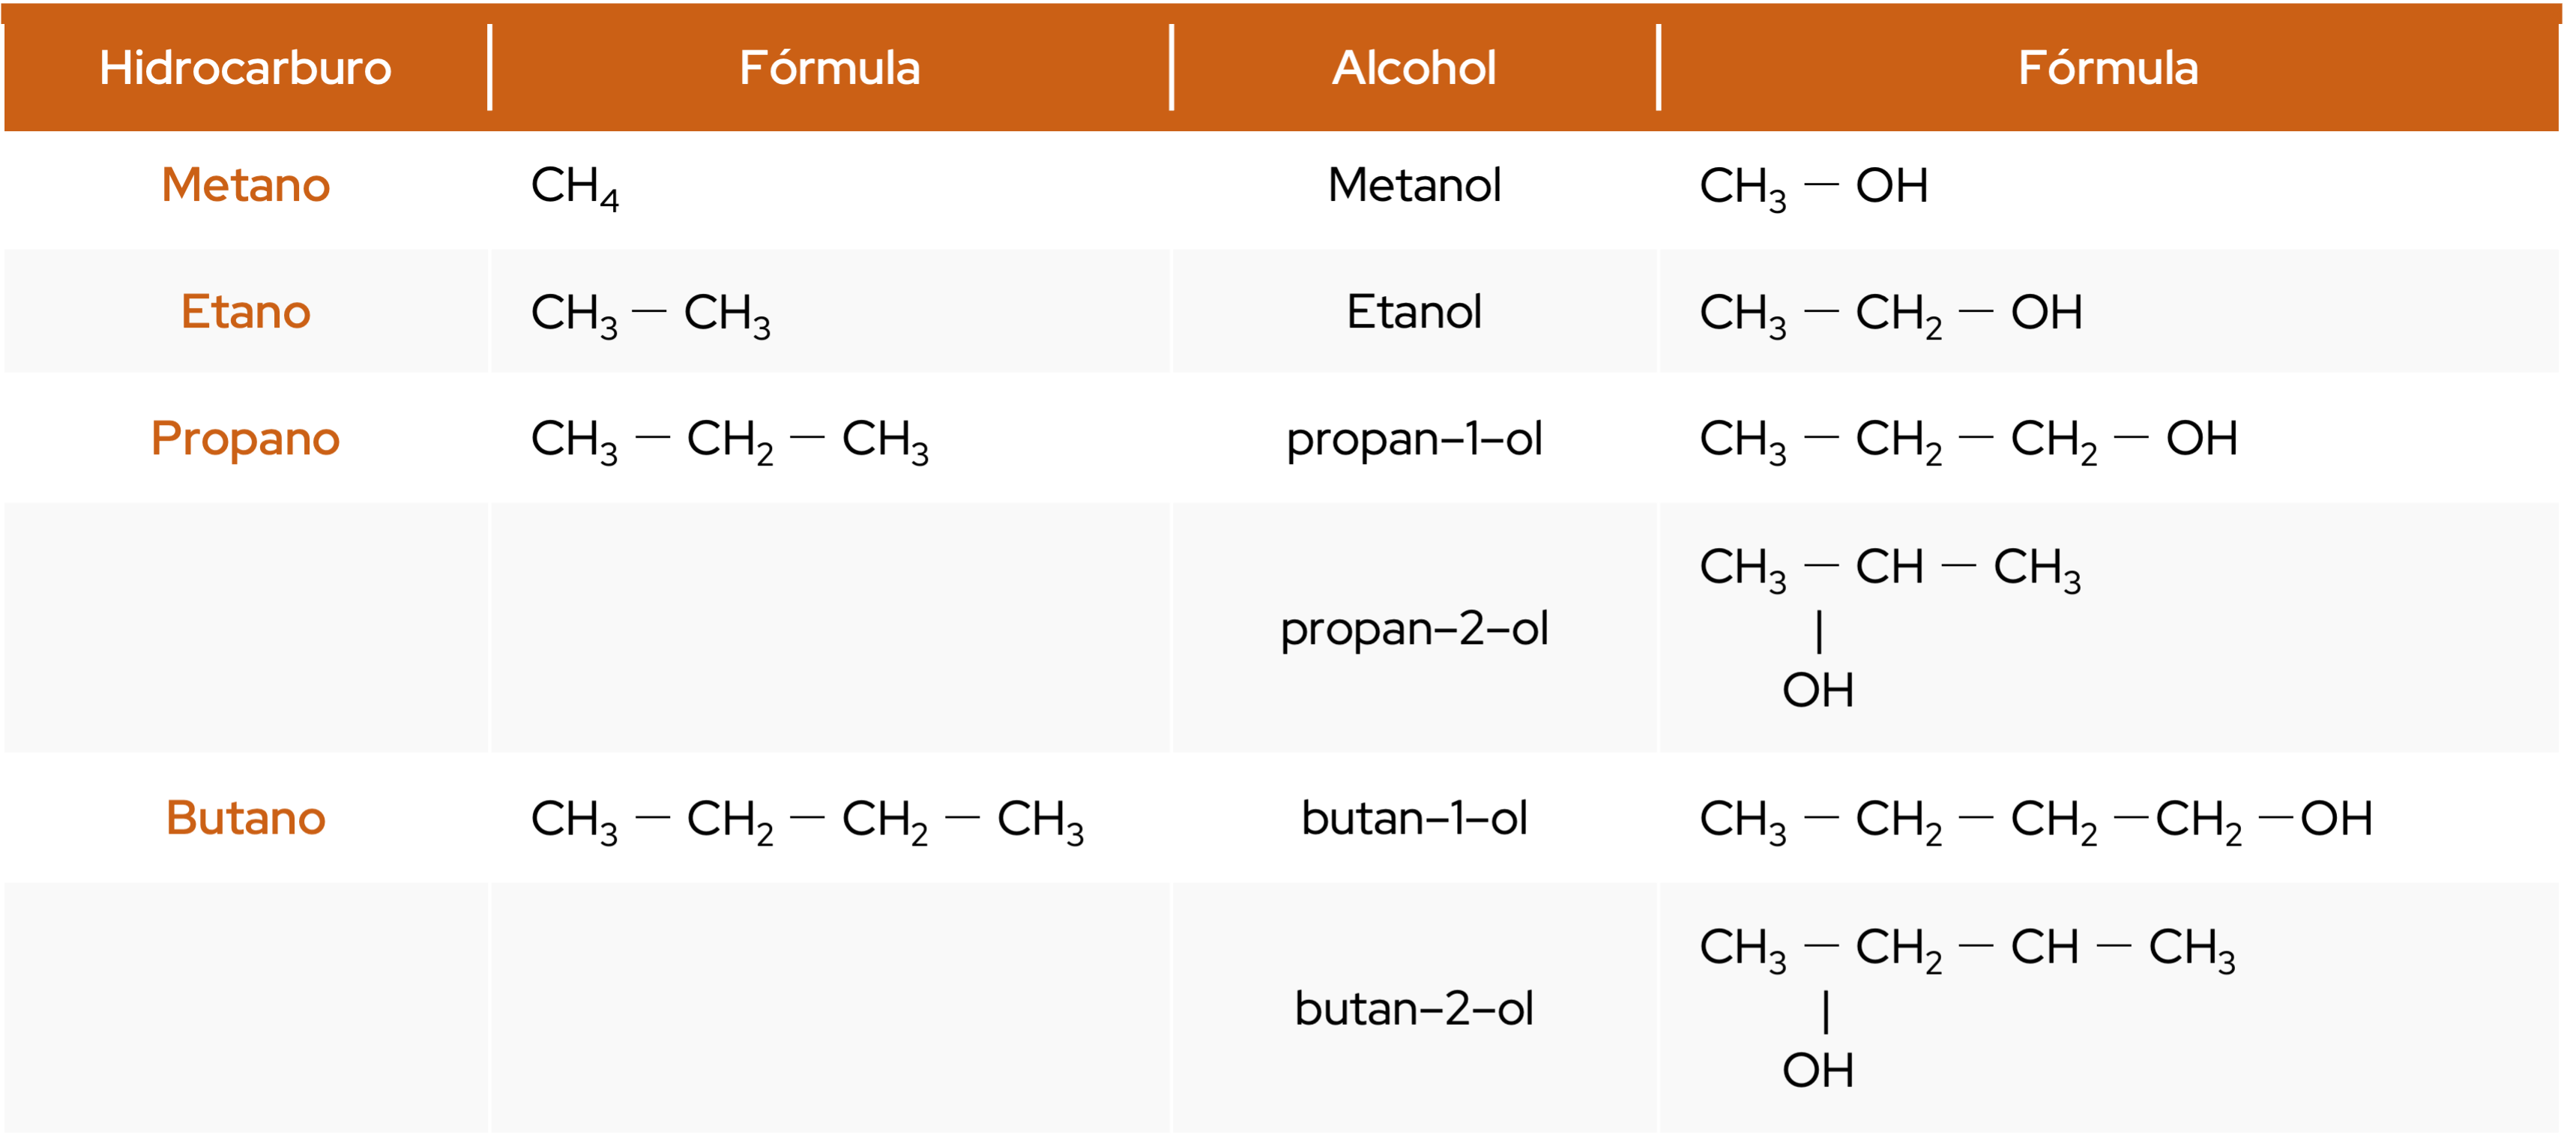The width and height of the screenshot is (2576, 1144).
Task: Click the rightmost Fórmula column header
Action: click(2108, 68)
